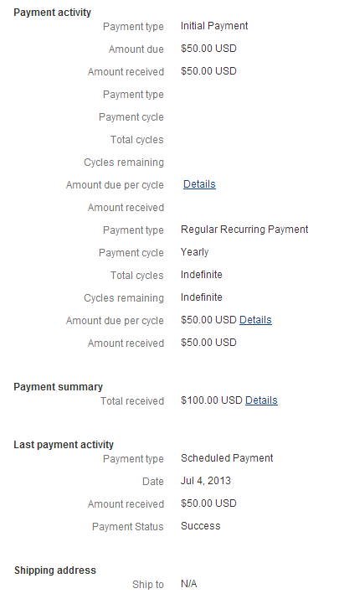Click the Regular Recurring Payment value
339x604 pixels.
(x=244, y=230)
